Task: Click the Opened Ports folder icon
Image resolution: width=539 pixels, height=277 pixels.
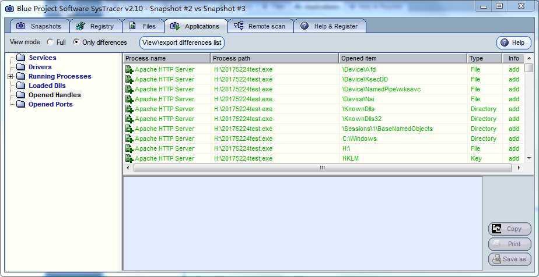Action: (21, 104)
